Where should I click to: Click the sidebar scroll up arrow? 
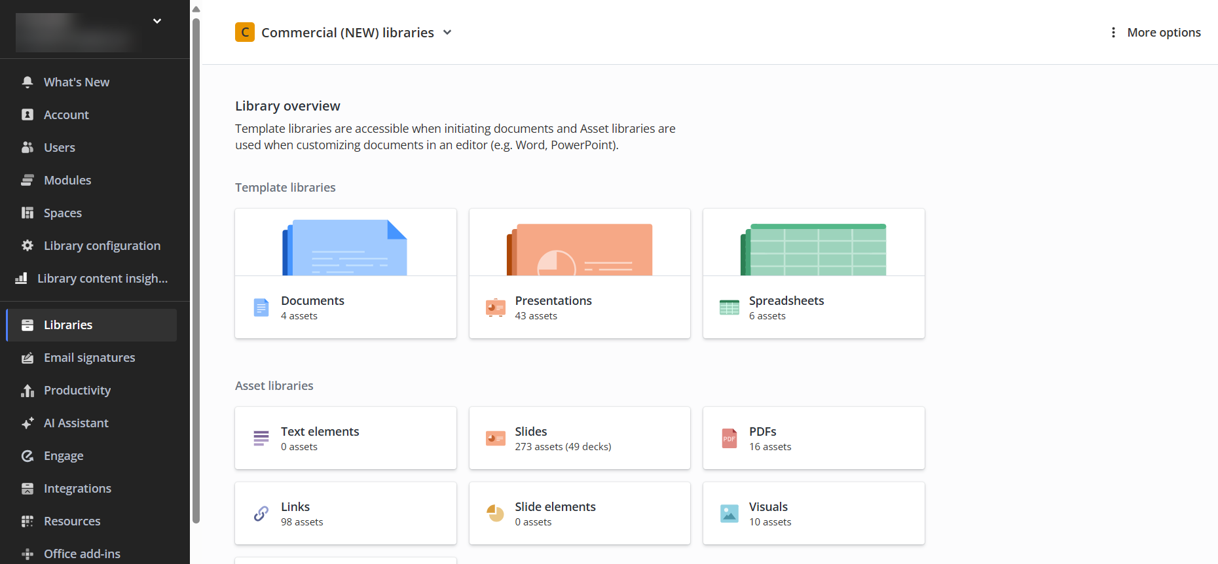196,9
